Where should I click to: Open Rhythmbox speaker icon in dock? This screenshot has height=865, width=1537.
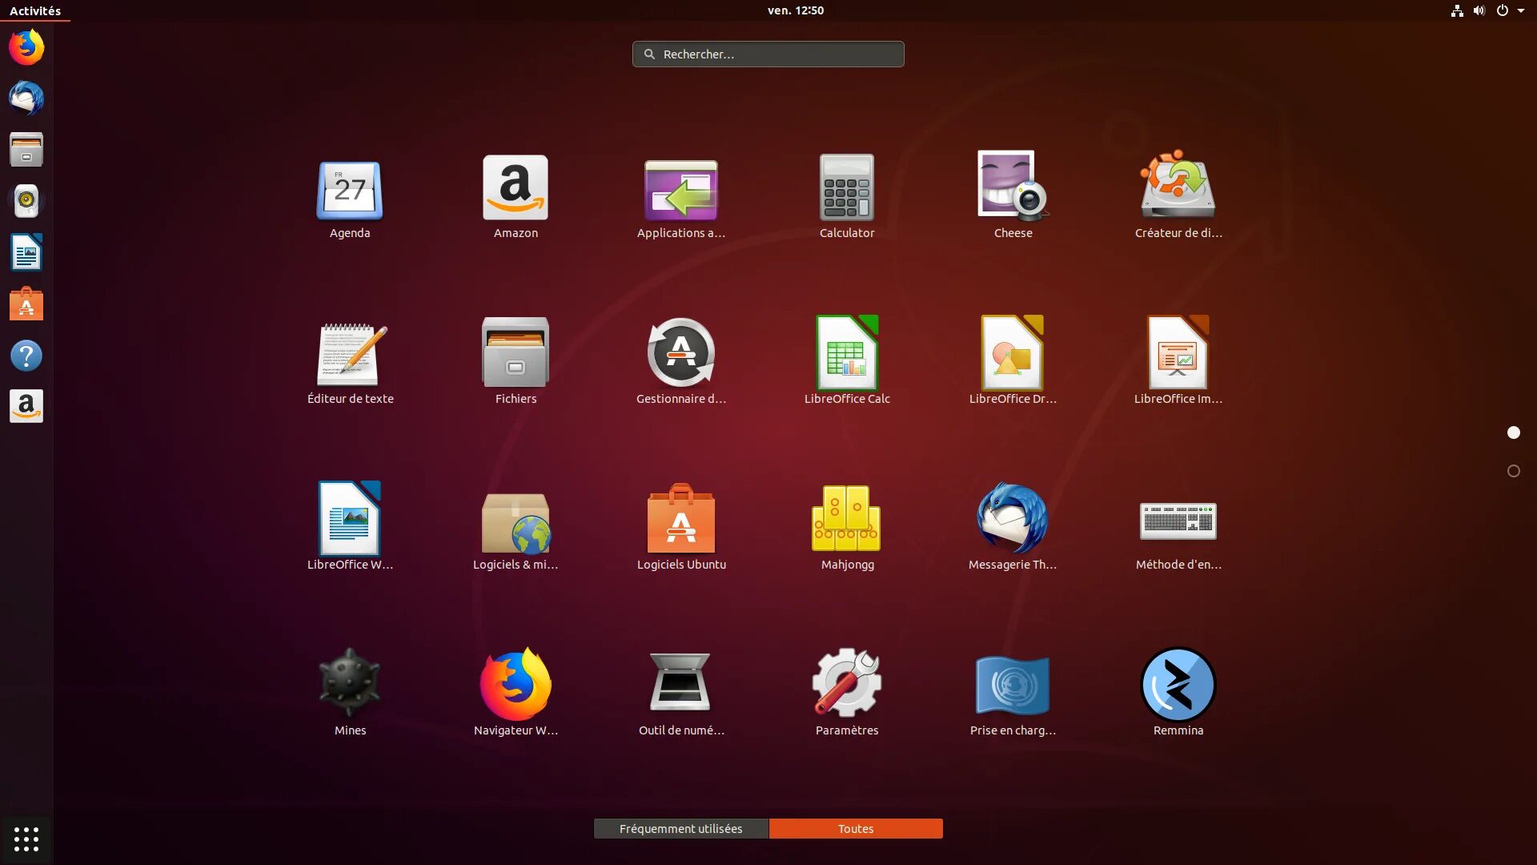tap(26, 201)
